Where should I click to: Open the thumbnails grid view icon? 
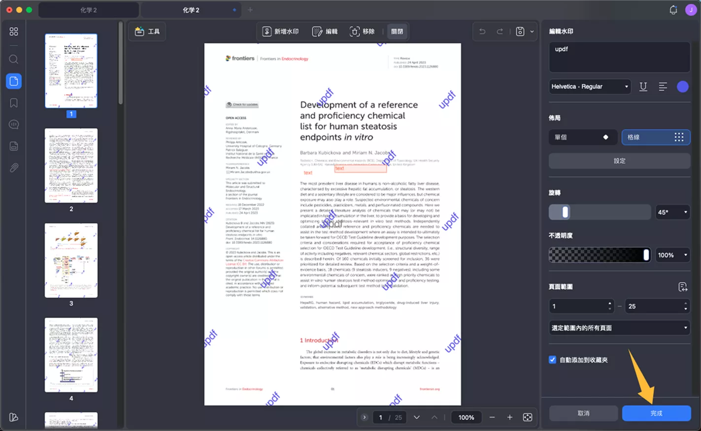14,31
